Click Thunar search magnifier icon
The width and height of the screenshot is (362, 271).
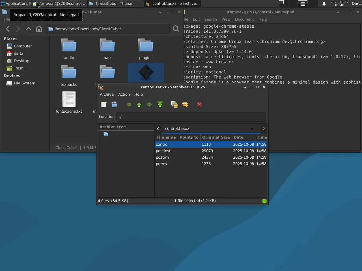176,29
